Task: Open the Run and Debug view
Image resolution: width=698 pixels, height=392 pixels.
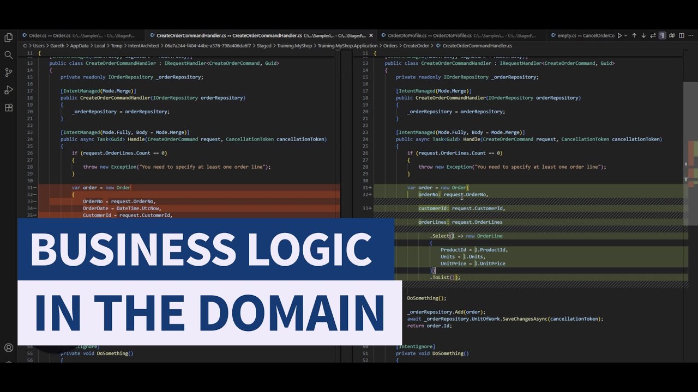Action: 9,90
